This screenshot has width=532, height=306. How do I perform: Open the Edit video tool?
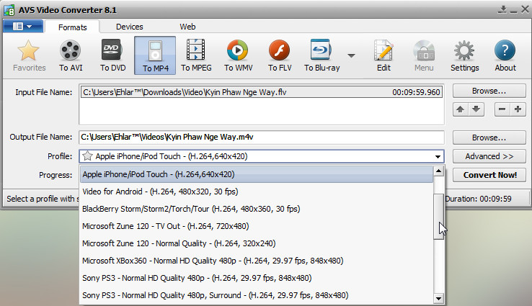(384, 50)
